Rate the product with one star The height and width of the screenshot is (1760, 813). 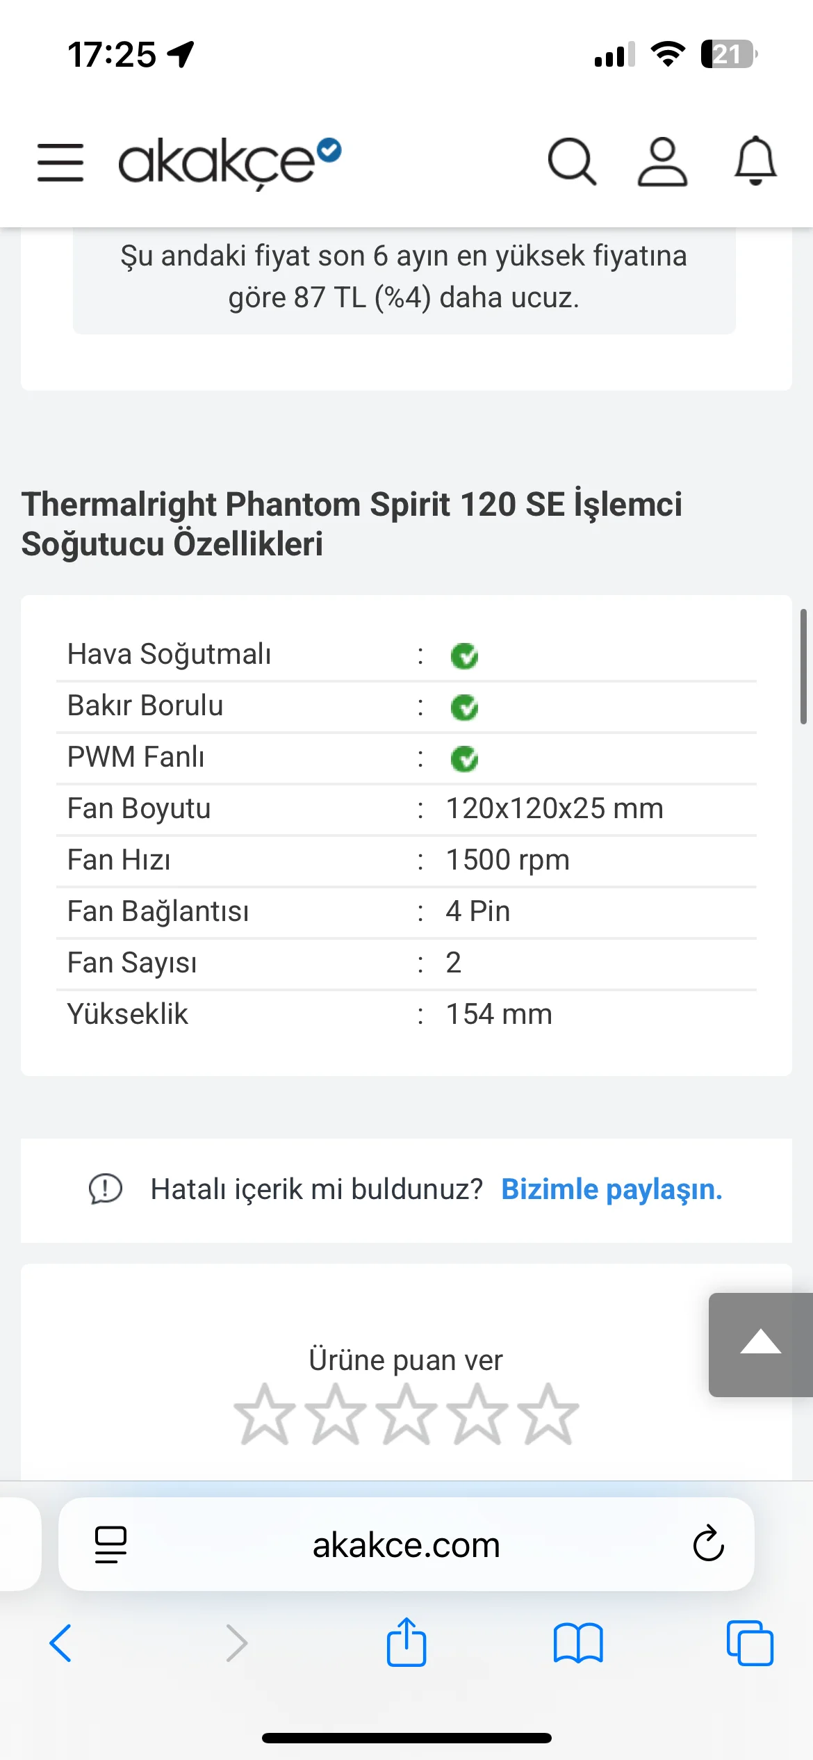pos(264,1414)
